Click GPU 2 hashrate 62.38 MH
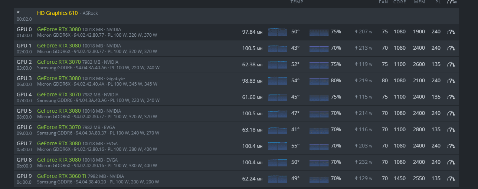The width and height of the screenshot is (478, 189). (252, 64)
